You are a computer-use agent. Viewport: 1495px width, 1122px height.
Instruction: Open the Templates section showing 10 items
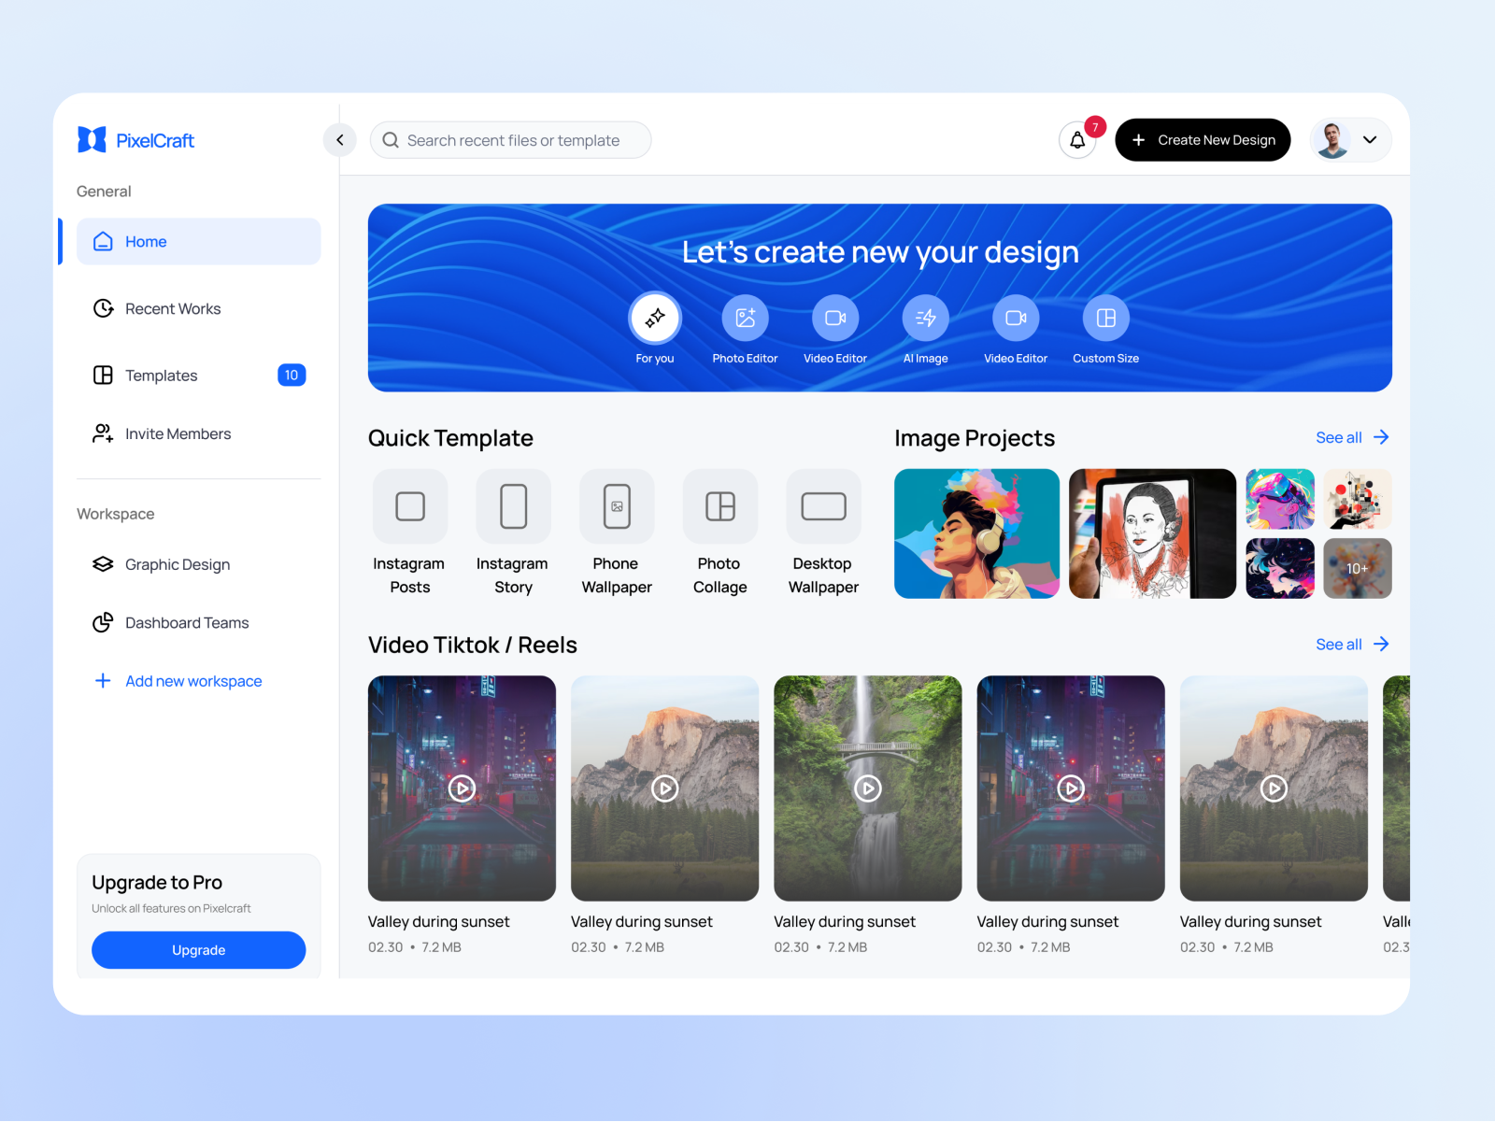161,375
